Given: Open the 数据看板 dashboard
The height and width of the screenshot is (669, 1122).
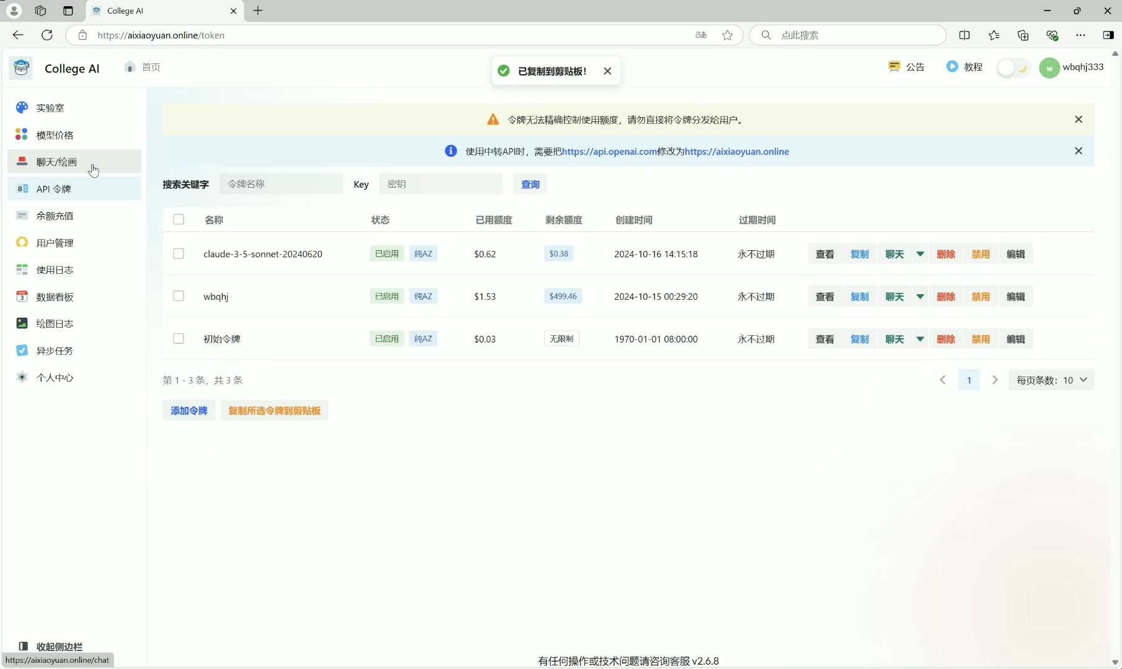Looking at the screenshot, I should click(x=55, y=297).
